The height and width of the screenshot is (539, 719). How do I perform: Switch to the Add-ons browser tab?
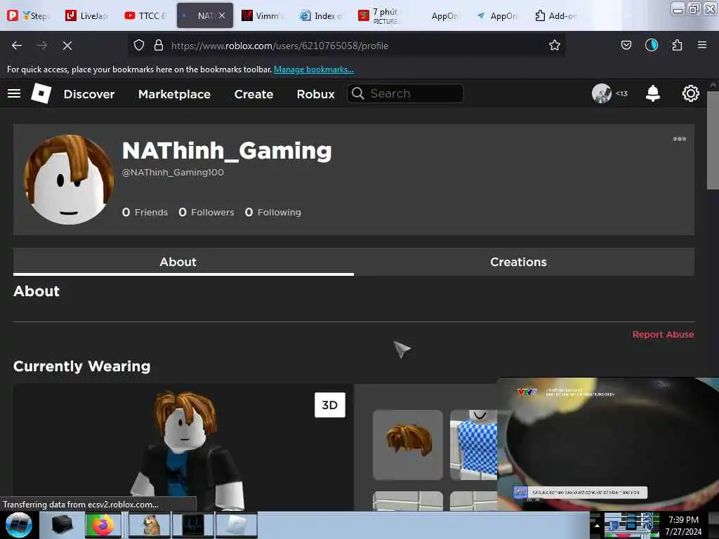pos(557,15)
